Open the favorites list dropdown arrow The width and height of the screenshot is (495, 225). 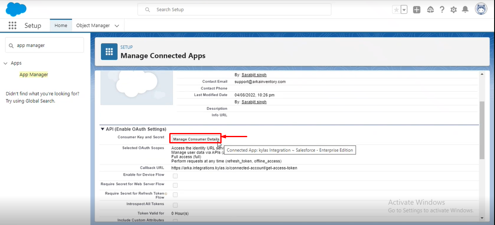tap(404, 10)
